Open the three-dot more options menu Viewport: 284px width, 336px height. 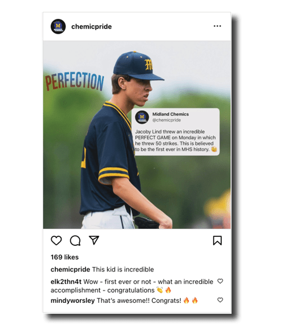pyautogui.click(x=217, y=26)
